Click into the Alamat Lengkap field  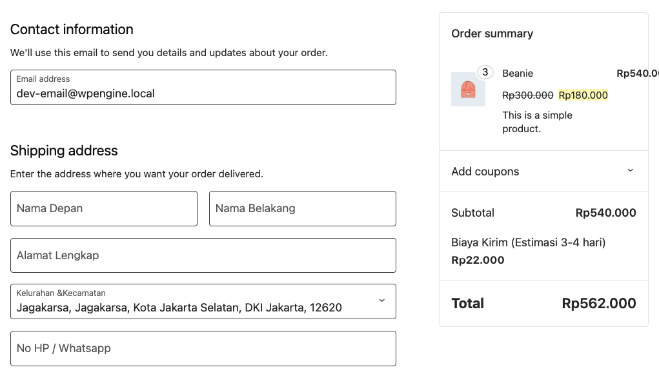coord(203,255)
